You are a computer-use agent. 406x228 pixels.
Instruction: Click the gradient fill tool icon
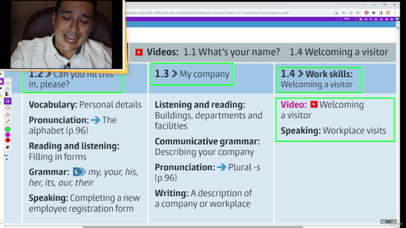(x=7, y=94)
